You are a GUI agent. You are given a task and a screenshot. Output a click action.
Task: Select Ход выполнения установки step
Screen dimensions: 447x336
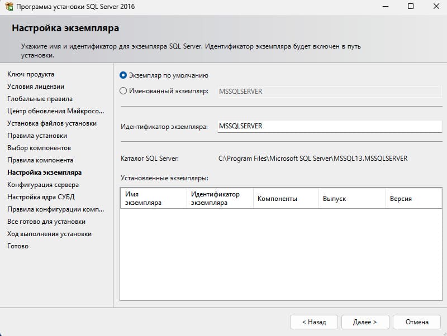tap(49, 234)
